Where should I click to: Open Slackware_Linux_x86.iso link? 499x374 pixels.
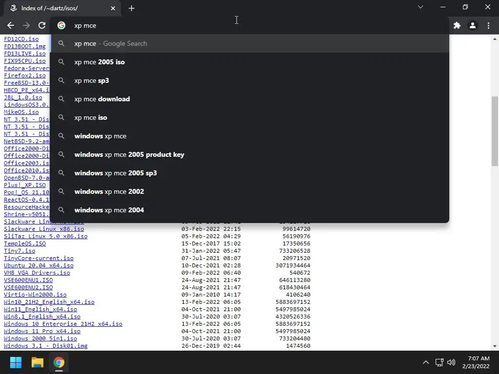click(x=44, y=229)
